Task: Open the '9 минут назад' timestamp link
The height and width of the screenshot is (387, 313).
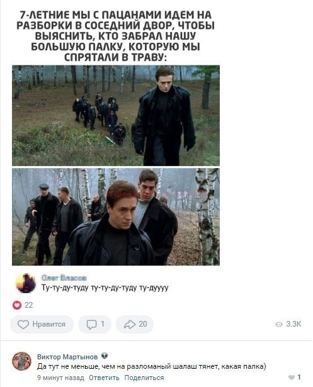Action: click(60, 378)
